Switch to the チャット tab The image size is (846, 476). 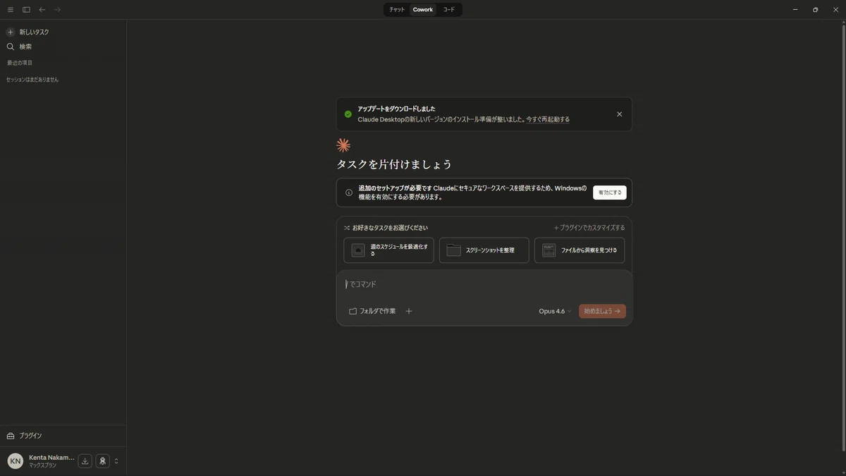[398, 10]
